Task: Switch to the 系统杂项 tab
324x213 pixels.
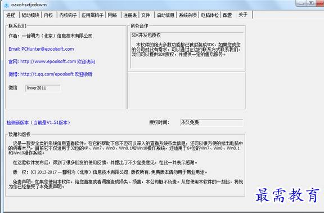Action: 188,15
